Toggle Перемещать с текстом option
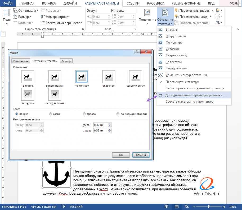This screenshot has height=210, width=242. [194, 82]
